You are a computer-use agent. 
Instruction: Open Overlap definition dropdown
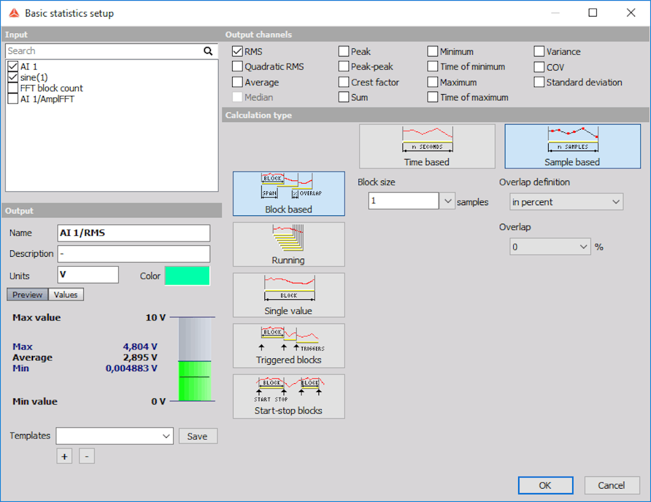coord(566,201)
